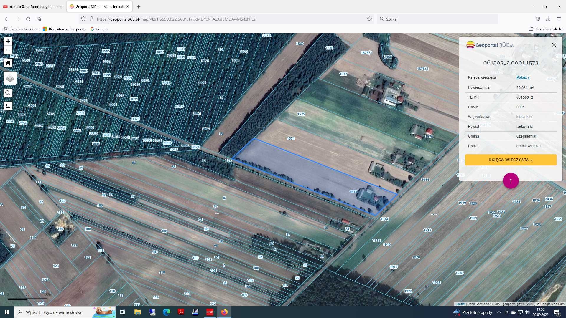Viewport: 566px width, 318px height.
Task: Click parcel label 1575 on the map
Action: [301, 114]
